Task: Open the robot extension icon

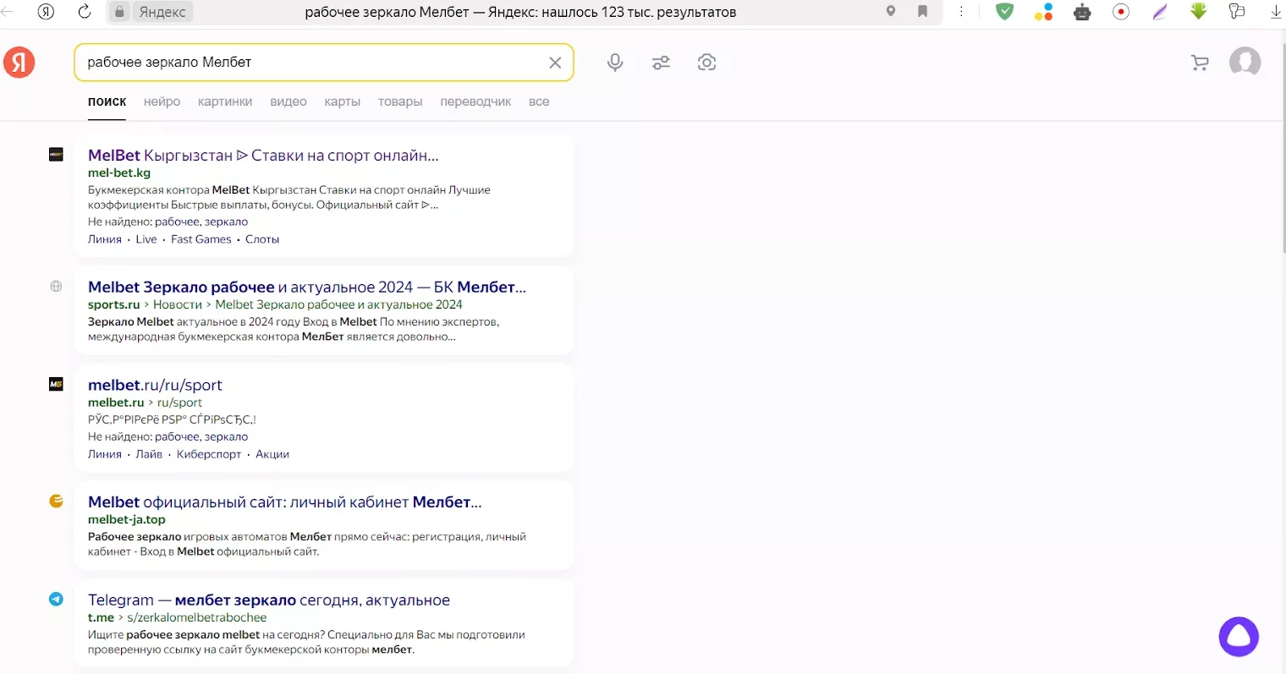Action: [1082, 12]
